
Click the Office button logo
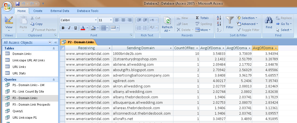point(7,6)
